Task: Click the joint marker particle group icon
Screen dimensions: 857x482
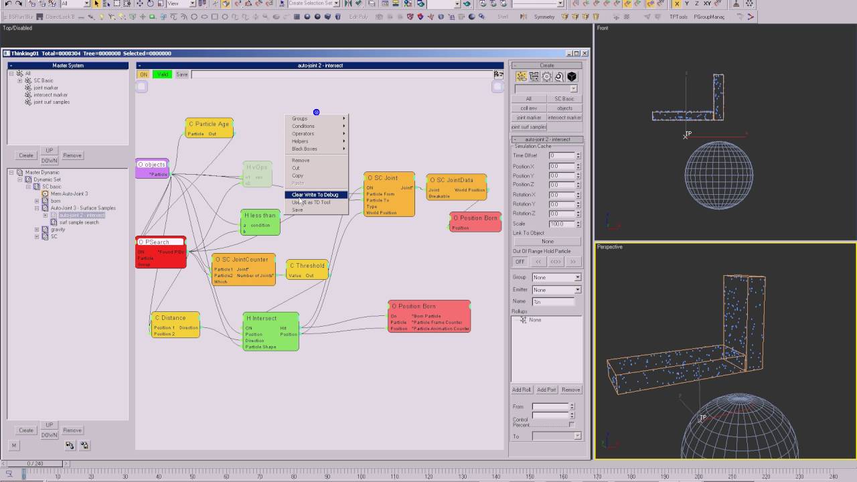Action: coord(28,88)
